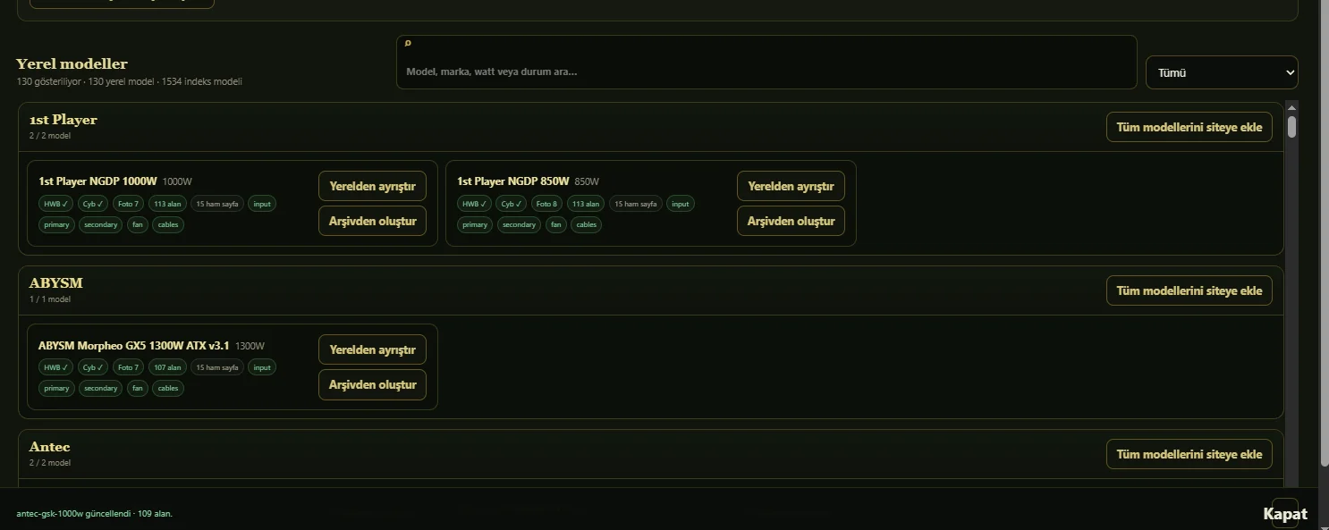Open the Tümü filter dropdown
1329x530 pixels.
pyautogui.click(x=1222, y=72)
